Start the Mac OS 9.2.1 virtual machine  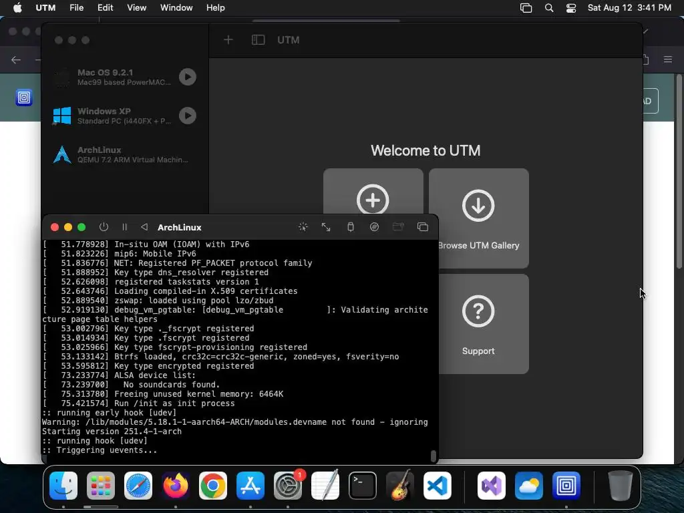[x=188, y=77]
